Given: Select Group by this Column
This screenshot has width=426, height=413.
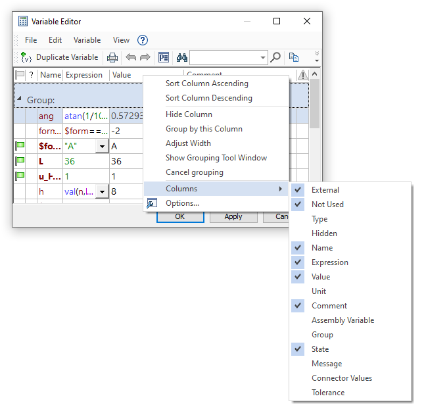Looking at the screenshot, I should pyautogui.click(x=216, y=129).
